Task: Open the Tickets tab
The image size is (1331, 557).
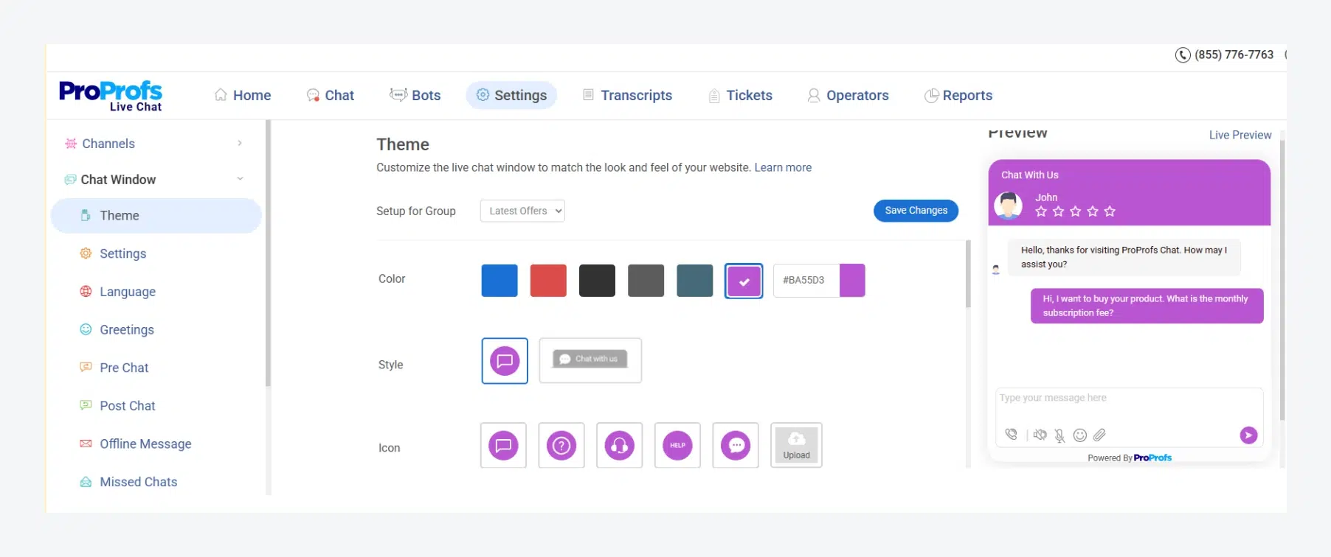Action: coord(741,95)
